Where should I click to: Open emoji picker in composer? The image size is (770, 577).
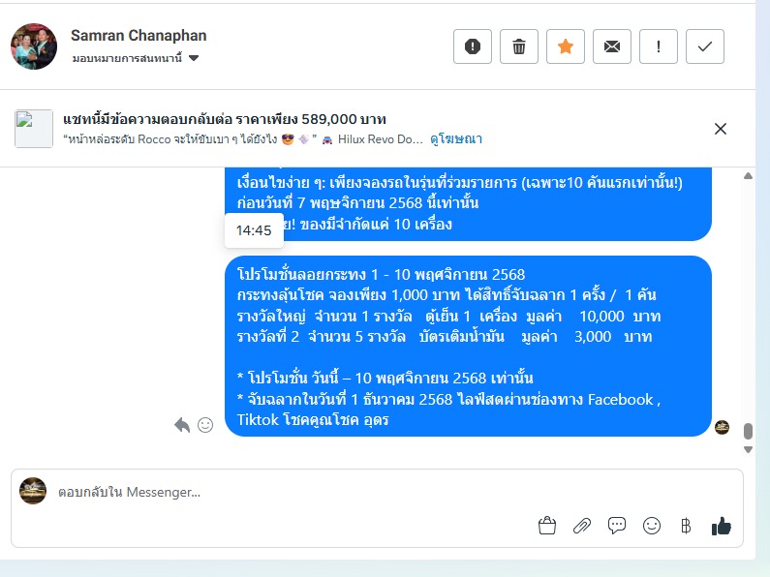(x=652, y=526)
